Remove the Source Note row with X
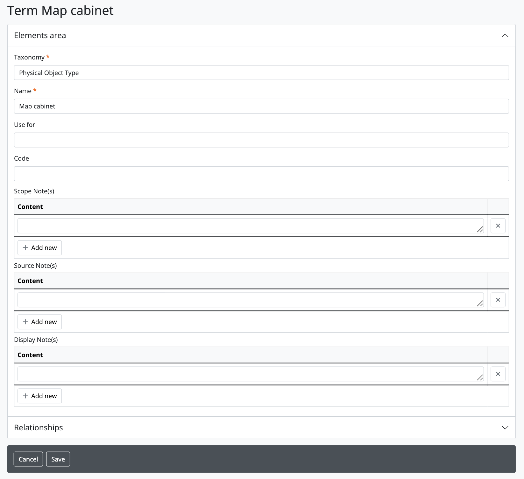 click(498, 300)
